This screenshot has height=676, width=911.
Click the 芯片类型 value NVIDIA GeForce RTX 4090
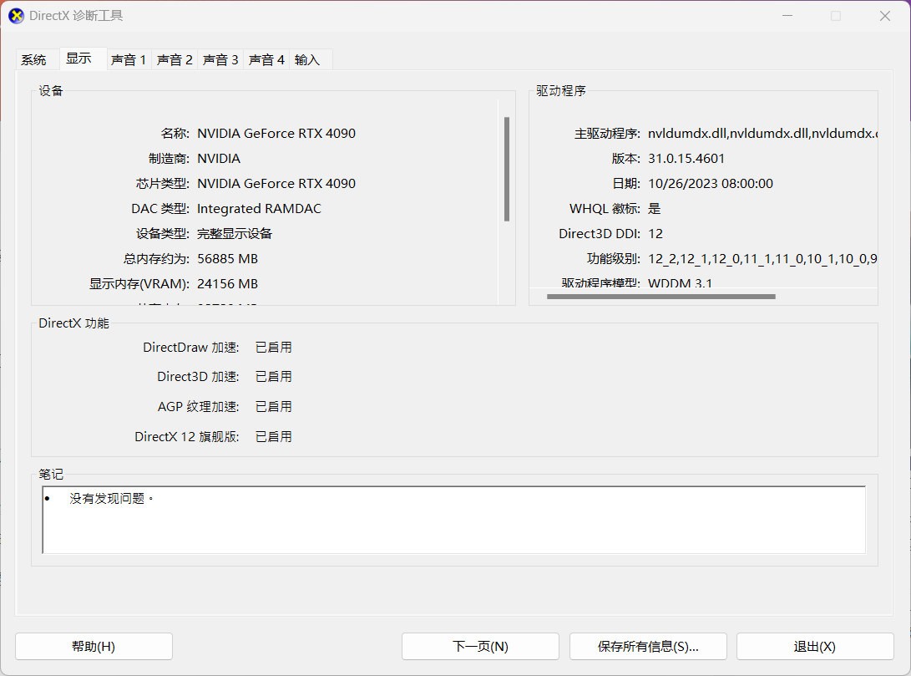pyautogui.click(x=276, y=183)
